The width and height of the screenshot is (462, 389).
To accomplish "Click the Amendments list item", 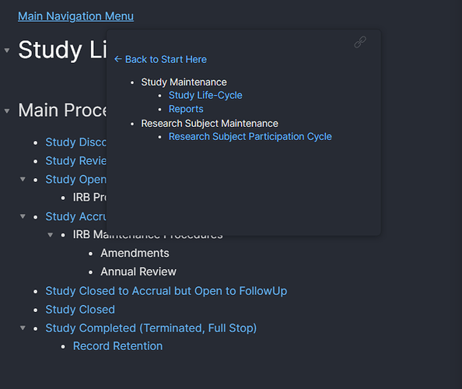I will tap(135, 253).
